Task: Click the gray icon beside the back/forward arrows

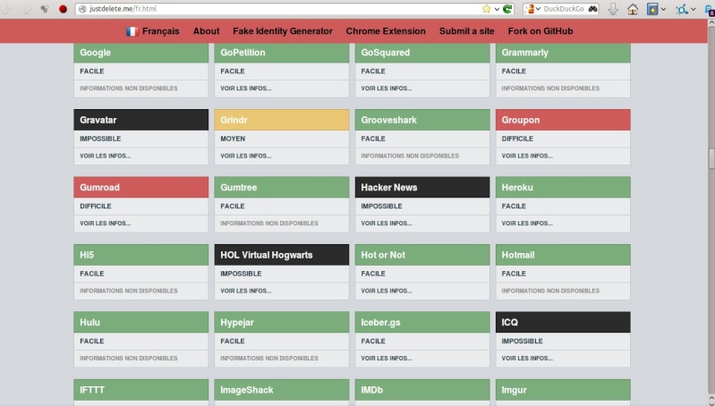Action: click(44, 9)
